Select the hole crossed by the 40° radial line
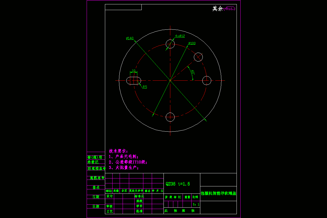The image size is (327, 218). tap(198, 57)
